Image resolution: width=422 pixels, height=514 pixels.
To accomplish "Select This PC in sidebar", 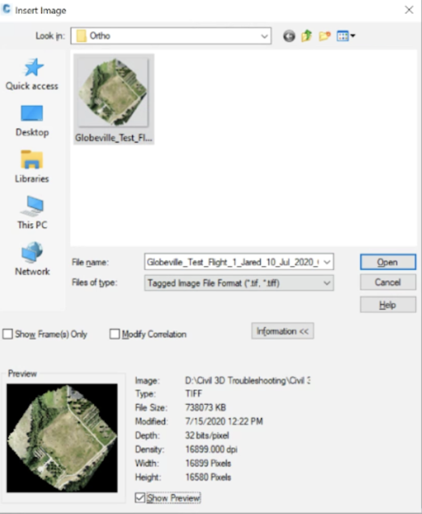I will 32,213.
